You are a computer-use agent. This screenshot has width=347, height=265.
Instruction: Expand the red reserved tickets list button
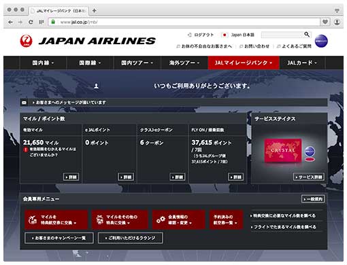[226, 219]
